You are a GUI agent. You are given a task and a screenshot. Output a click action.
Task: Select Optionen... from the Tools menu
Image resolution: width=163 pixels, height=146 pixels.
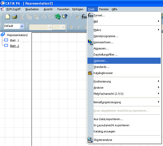[101, 61]
